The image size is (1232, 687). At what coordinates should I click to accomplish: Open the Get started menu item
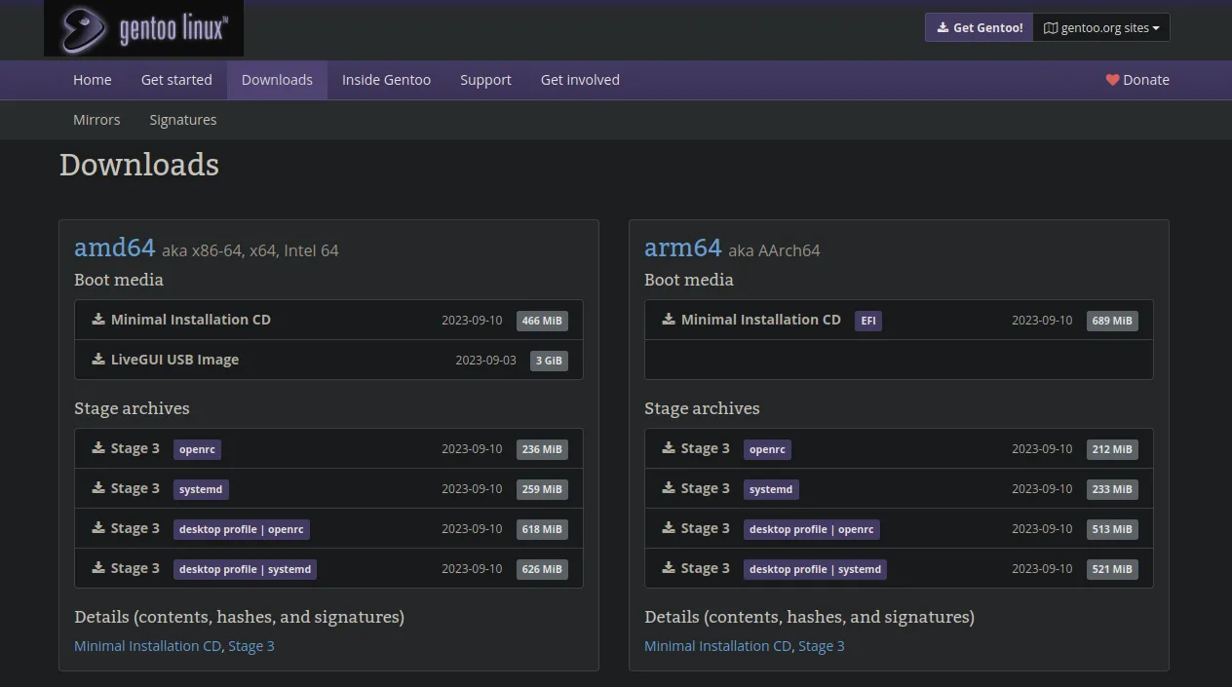pos(176,80)
